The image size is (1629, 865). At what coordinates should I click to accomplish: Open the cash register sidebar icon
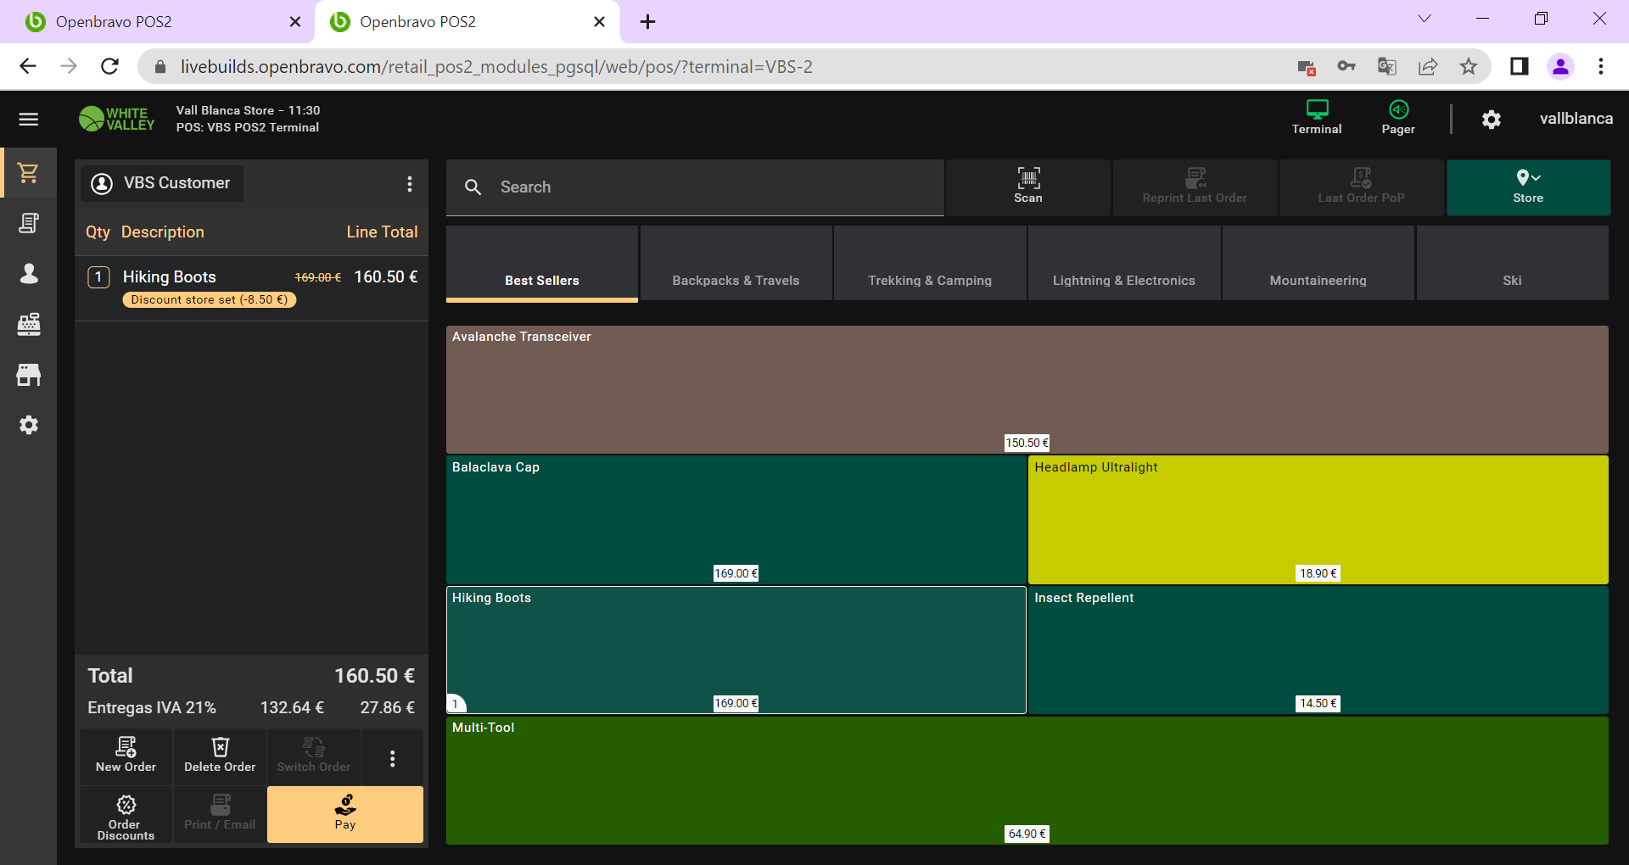[x=29, y=324]
